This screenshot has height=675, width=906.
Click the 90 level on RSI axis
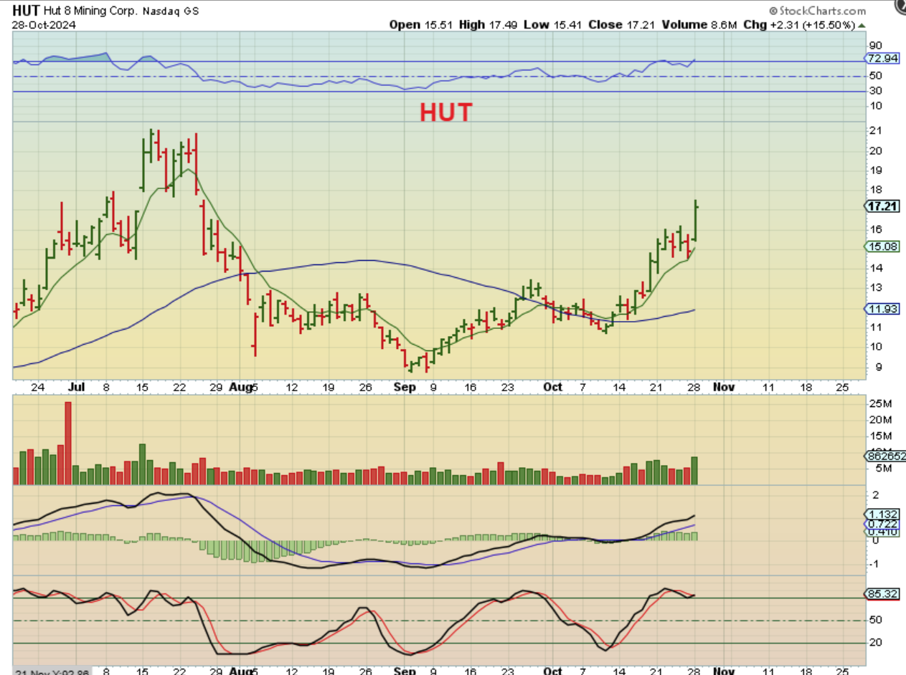[876, 45]
